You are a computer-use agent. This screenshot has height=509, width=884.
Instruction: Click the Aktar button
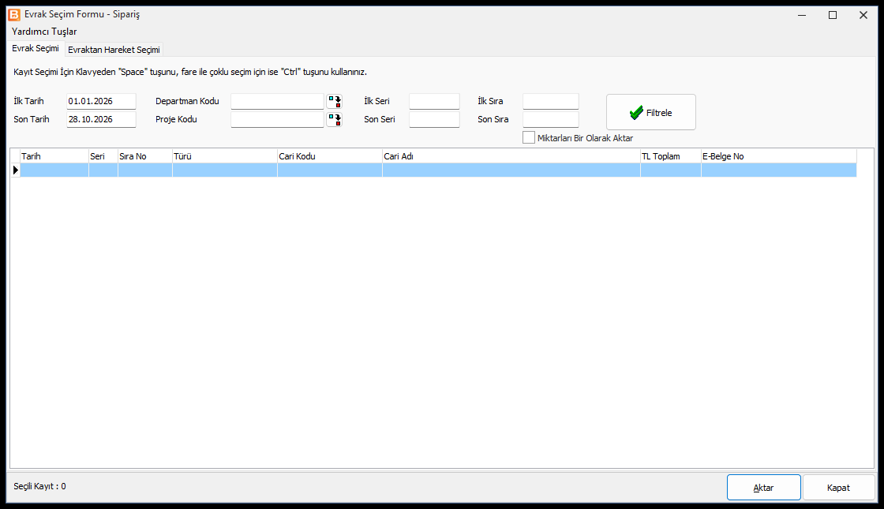click(x=763, y=488)
